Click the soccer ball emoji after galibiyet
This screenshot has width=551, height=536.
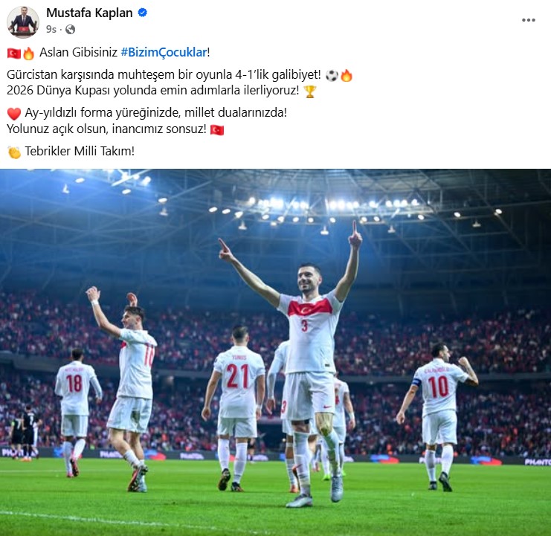point(332,76)
